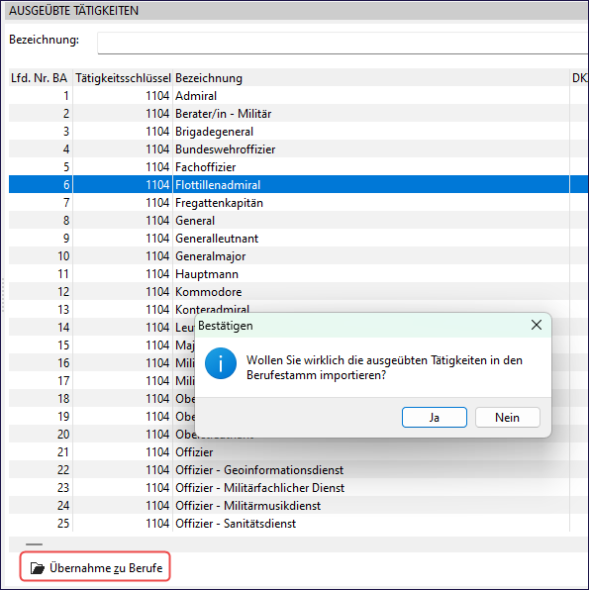589x590 pixels.
Task: Click the blue info icon in dialog
Action: (x=221, y=363)
